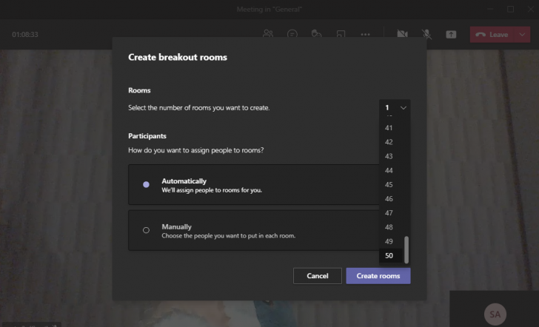Viewport: 539px width, 327px height.
Task: Open the breakout rooms toolbar icon
Action: (341, 34)
